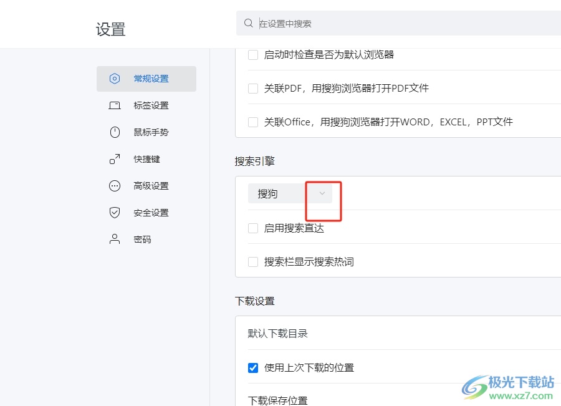561x406 pixels.
Task: Click the 设置 page title
Action: coord(110,29)
